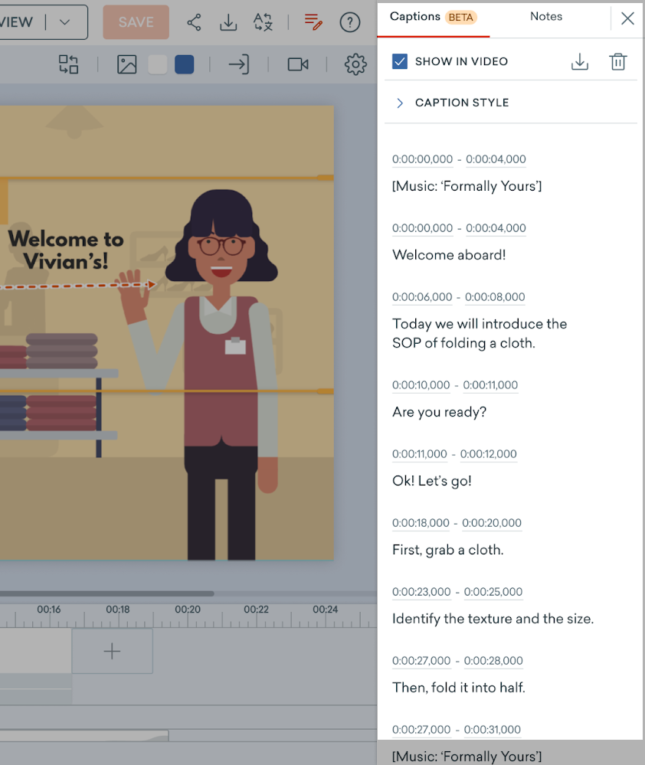Open the scene settings gear
Image resolution: width=645 pixels, height=765 pixels.
pos(355,64)
